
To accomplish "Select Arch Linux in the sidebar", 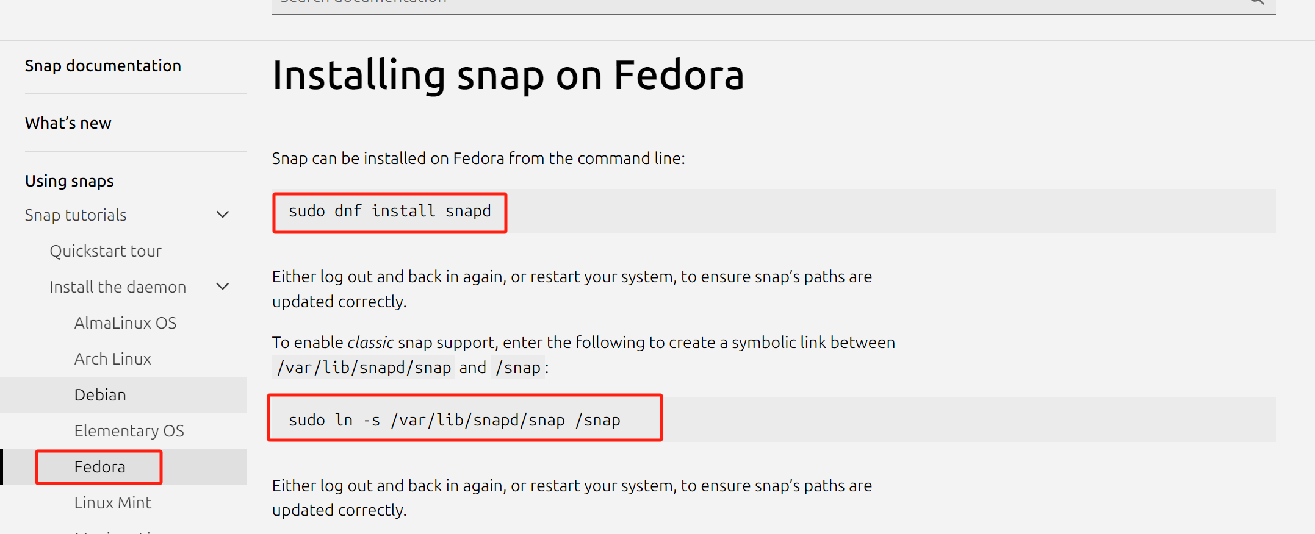I will pyautogui.click(x=113, y=359).
